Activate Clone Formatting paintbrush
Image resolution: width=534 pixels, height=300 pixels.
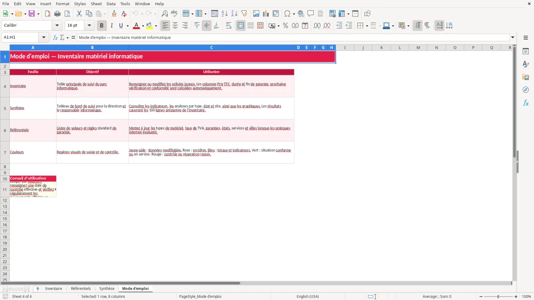point(114,14)
